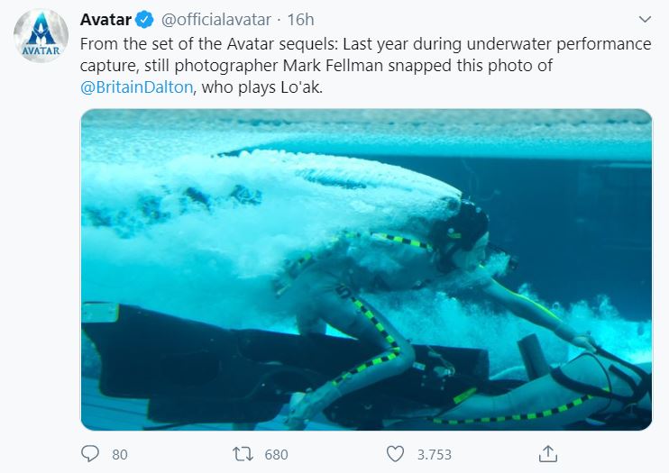The width and height of the screenshot is (669, 473).
Task: Click the text mentioning Mark Fellman
Action: (333, 66)
